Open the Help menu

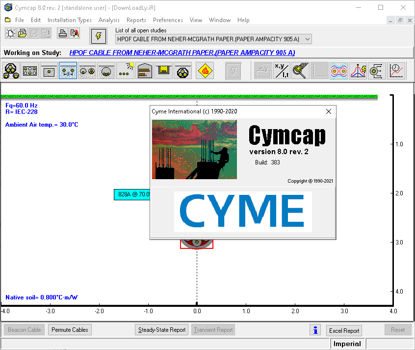click(x=243, y=20)
